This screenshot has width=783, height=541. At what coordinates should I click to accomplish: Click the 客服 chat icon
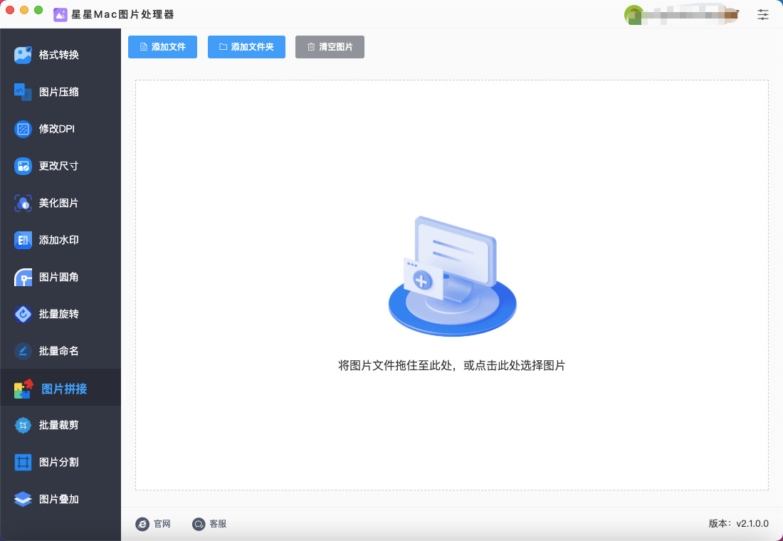pyautogui.click(x=199, y=524)
